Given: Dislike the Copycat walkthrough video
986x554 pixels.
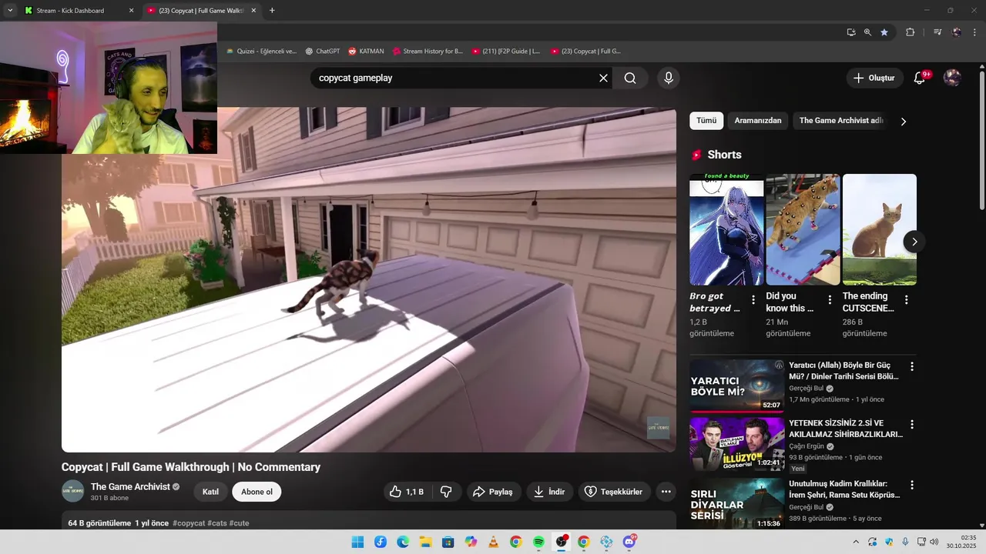Looking at the screenshot, I should [x=446, y=492].
